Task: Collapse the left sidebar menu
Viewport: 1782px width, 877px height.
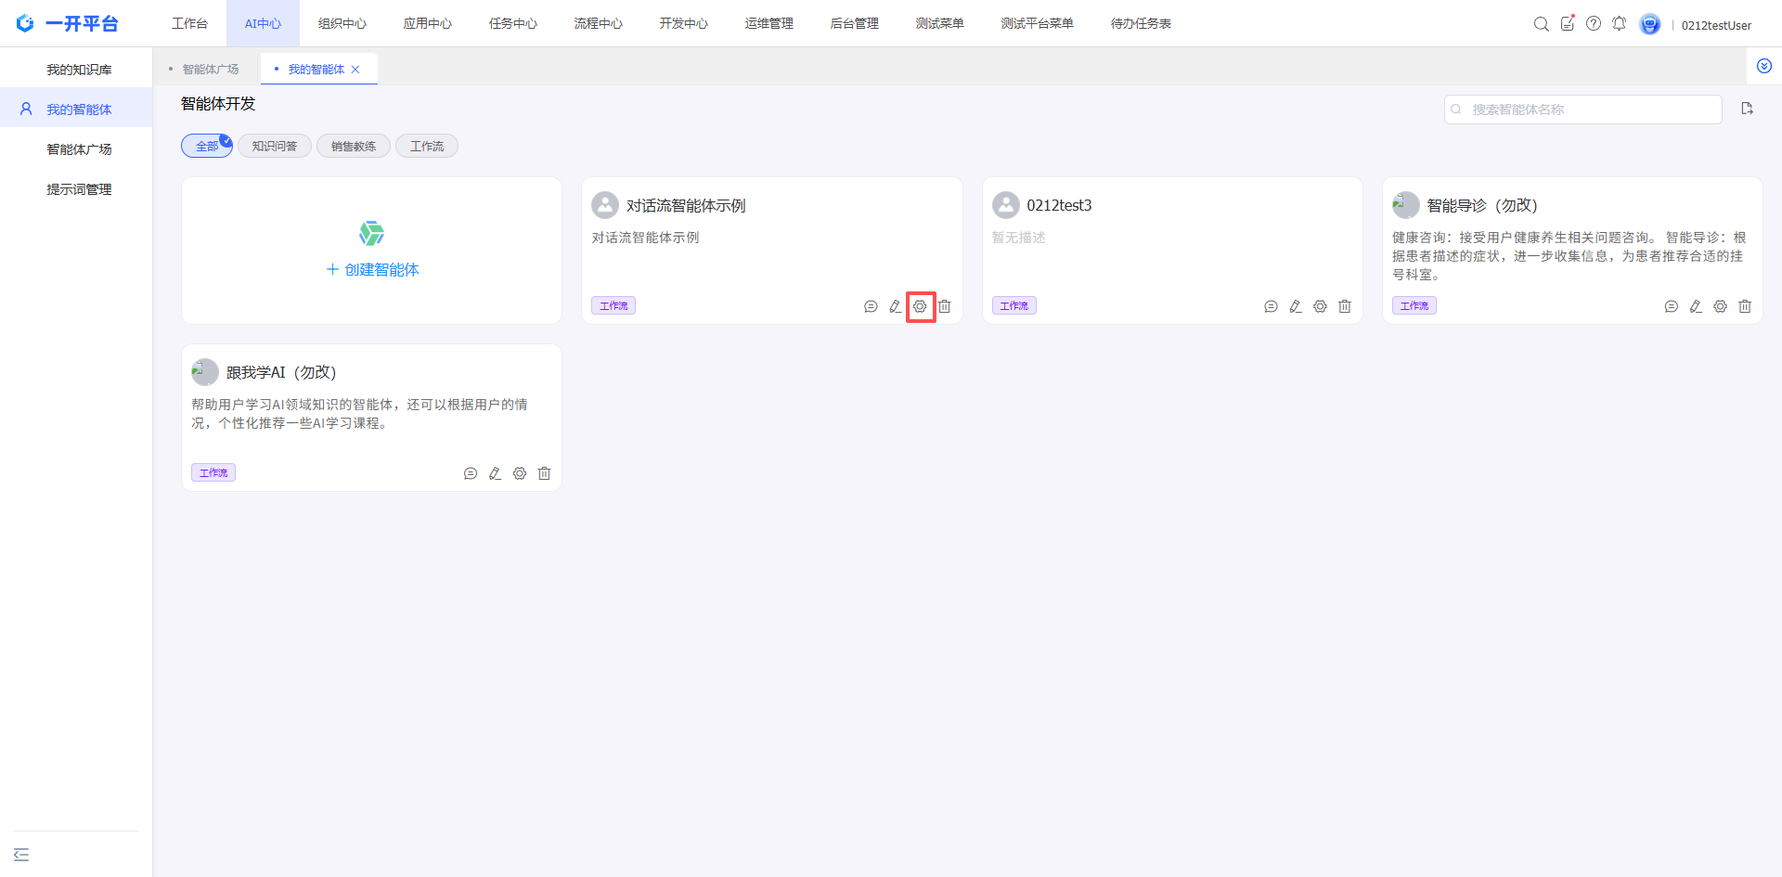Action: [x=21, y=855]
